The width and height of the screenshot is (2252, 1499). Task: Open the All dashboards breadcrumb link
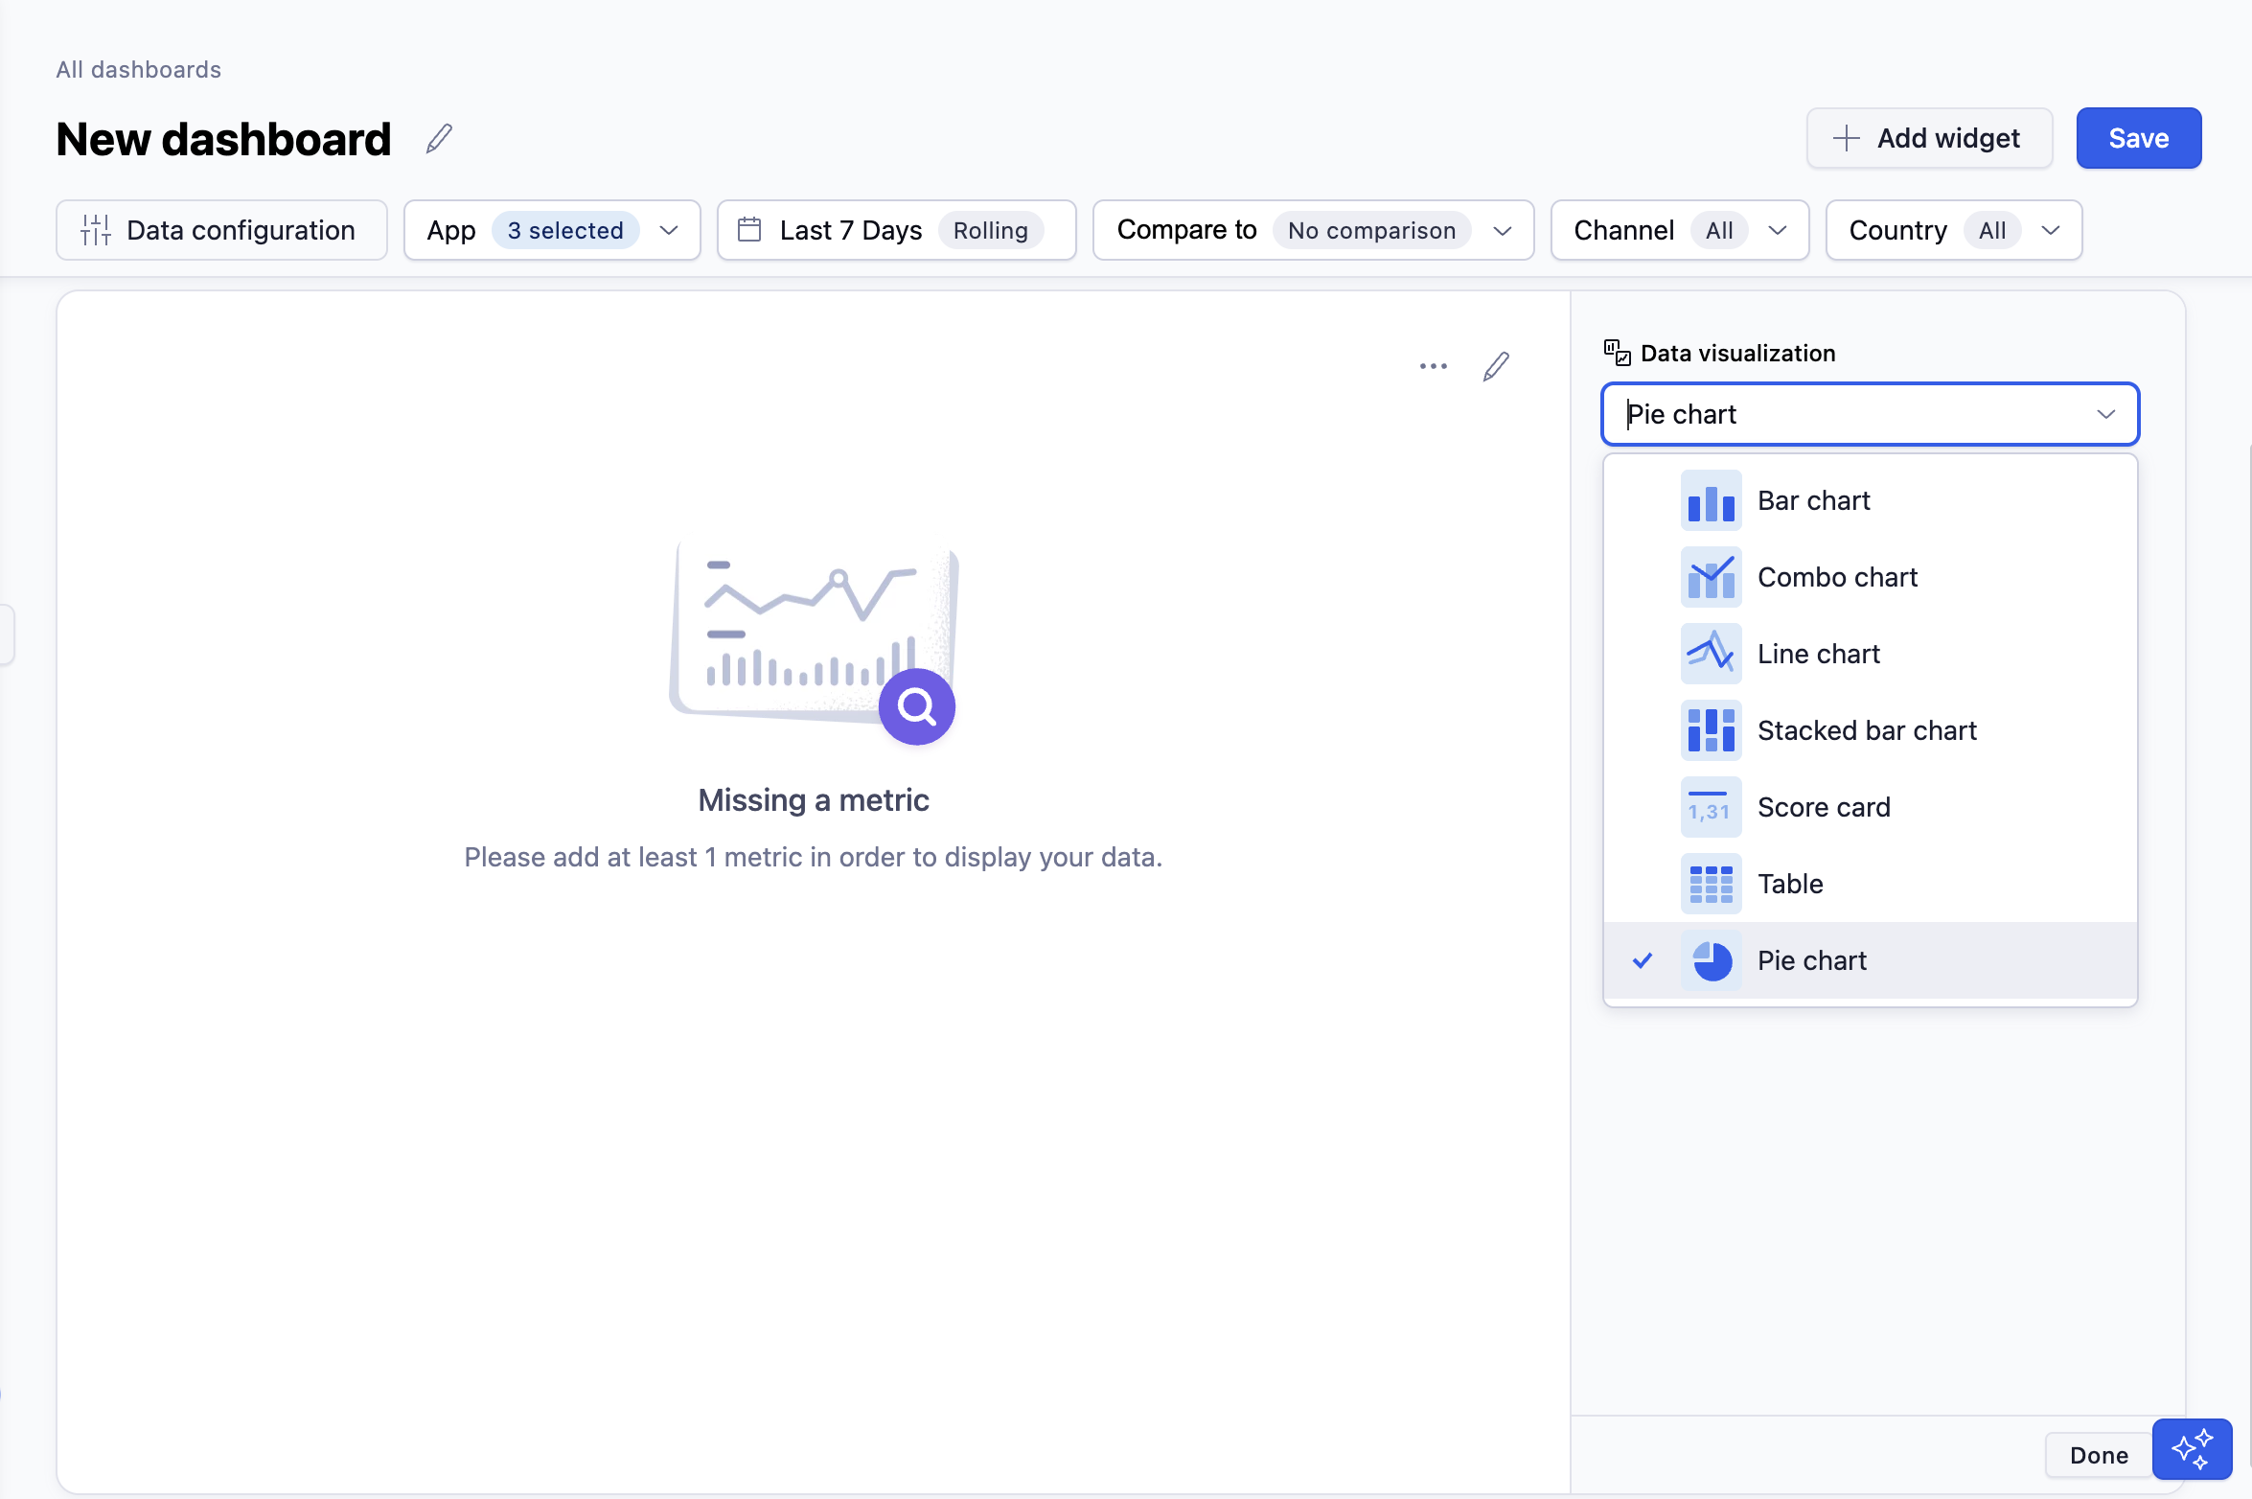pos(138,69)
